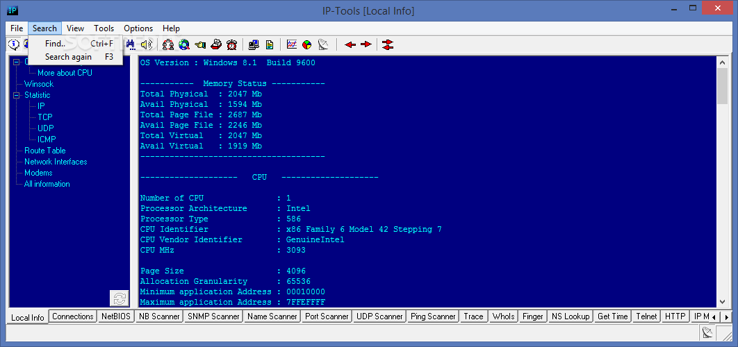Screen dimensions: 738x347
Task: Switch to the SNMP Scanner tab
Action: point(213,316)
